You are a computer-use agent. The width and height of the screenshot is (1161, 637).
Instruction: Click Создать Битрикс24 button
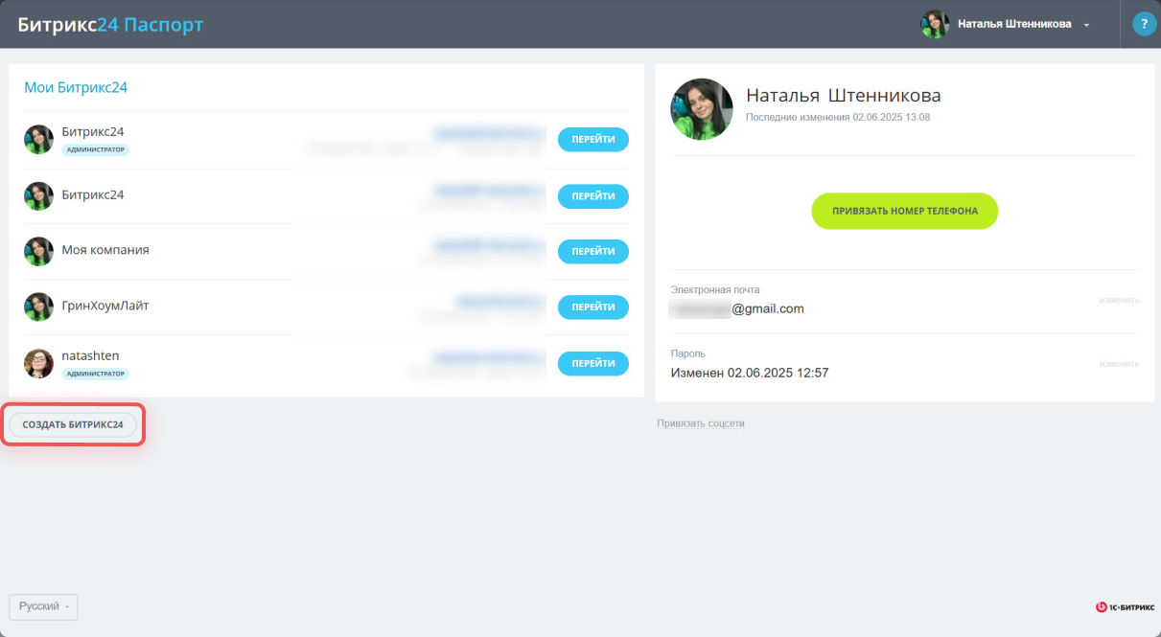tap(73, 424)
